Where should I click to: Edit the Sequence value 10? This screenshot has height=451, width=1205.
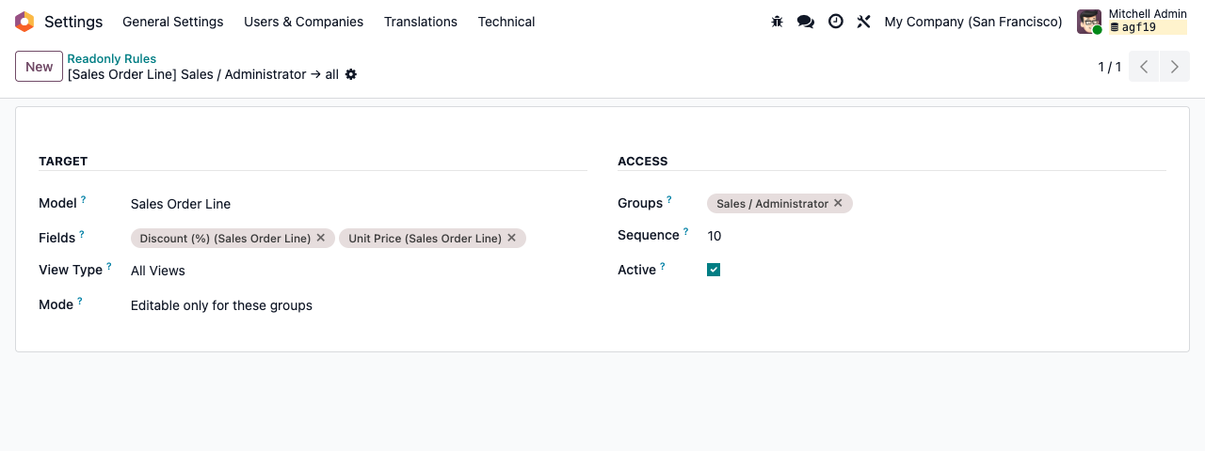(937, 236)
